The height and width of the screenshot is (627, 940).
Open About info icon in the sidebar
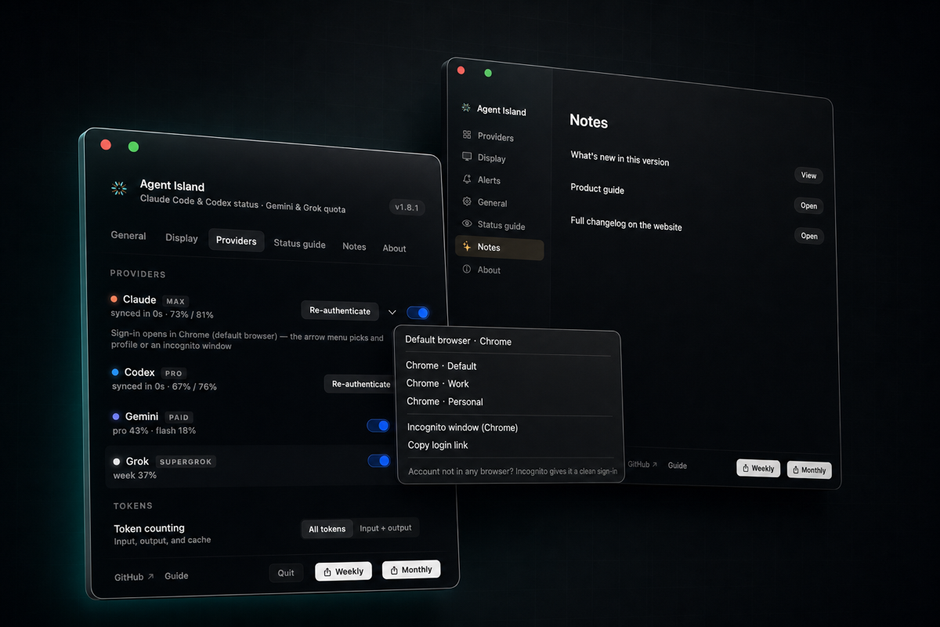click(x=467, y=269)
